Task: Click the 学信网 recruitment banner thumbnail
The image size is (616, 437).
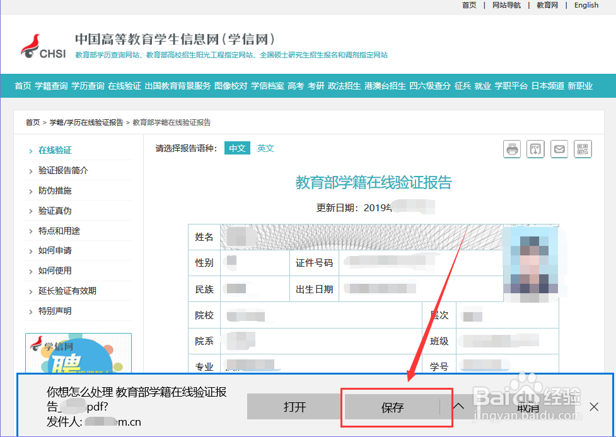Action: click(x=79, y=353)
